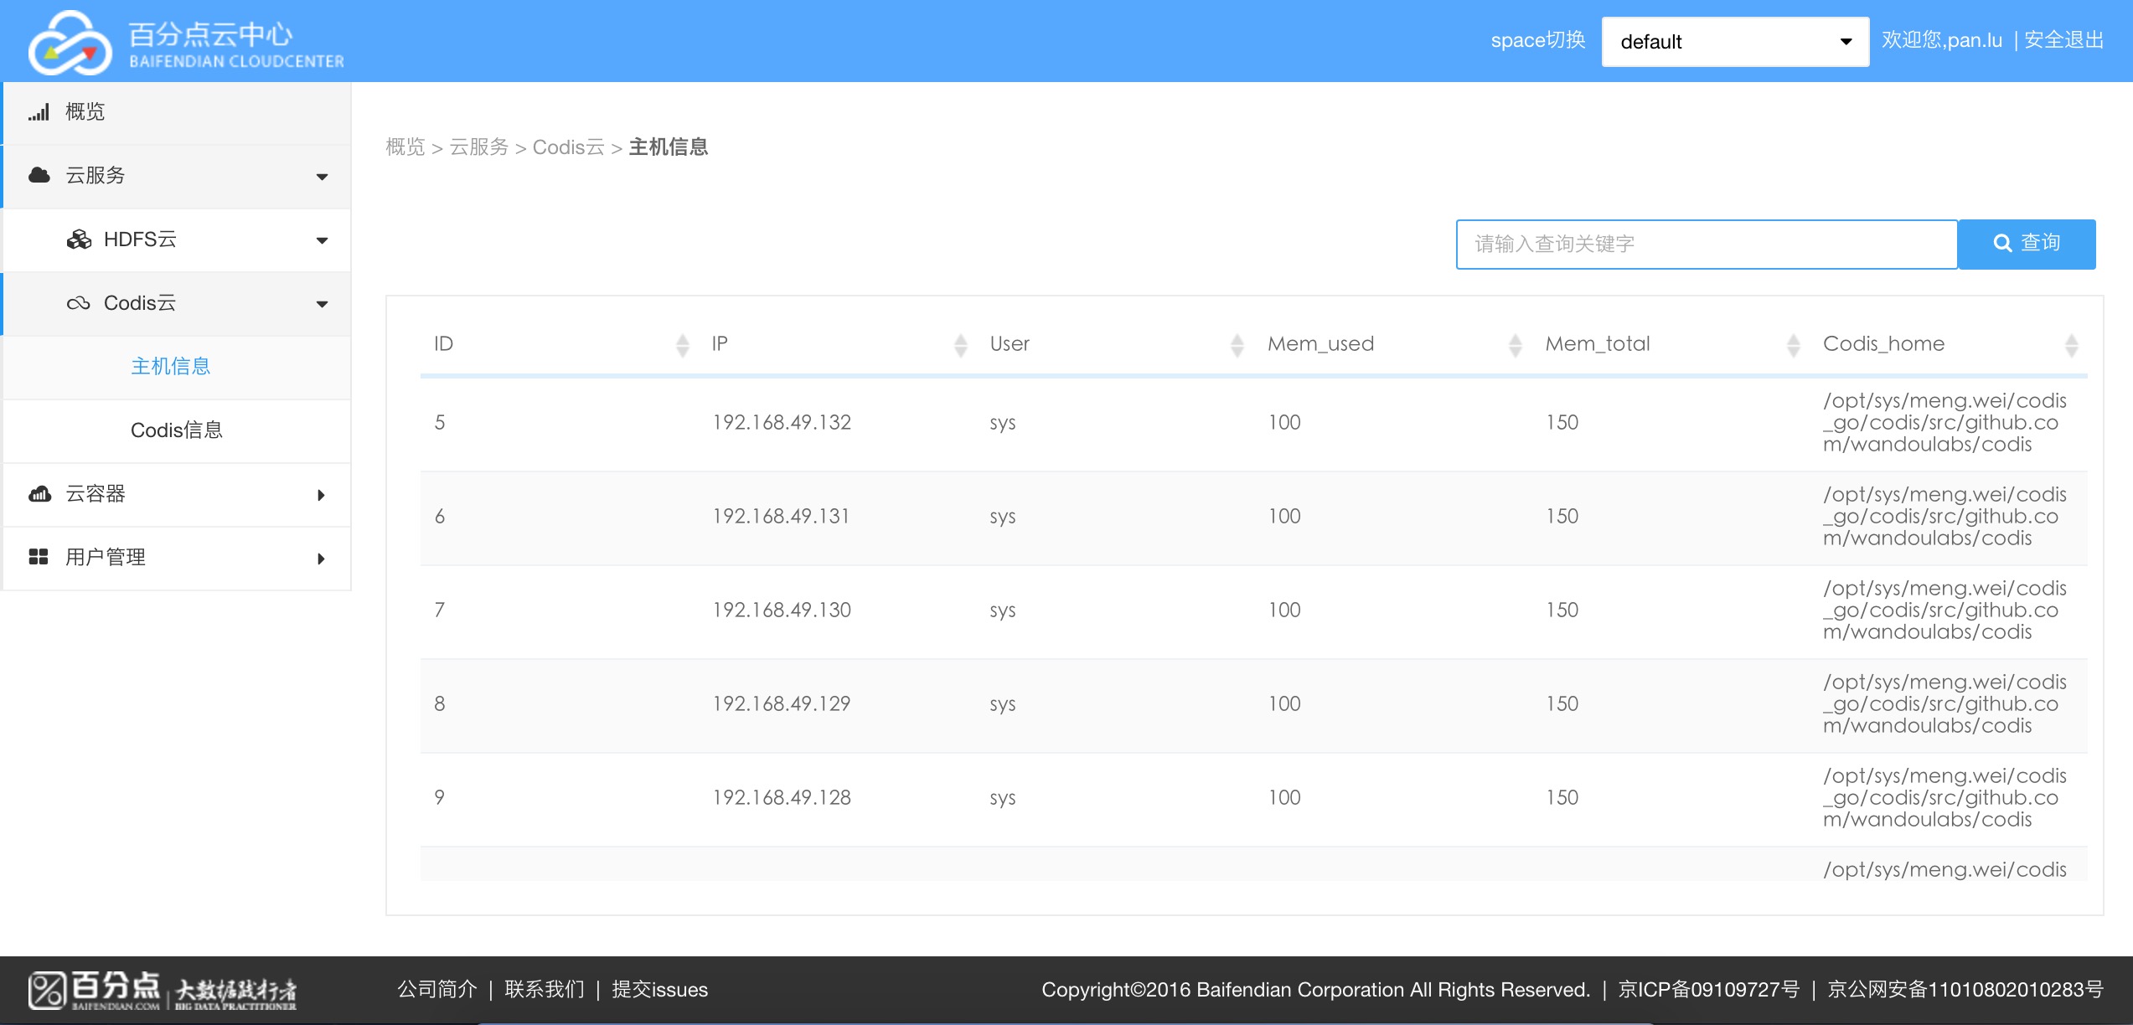Click the cloud icon beside 云服务

coord(39,175)
